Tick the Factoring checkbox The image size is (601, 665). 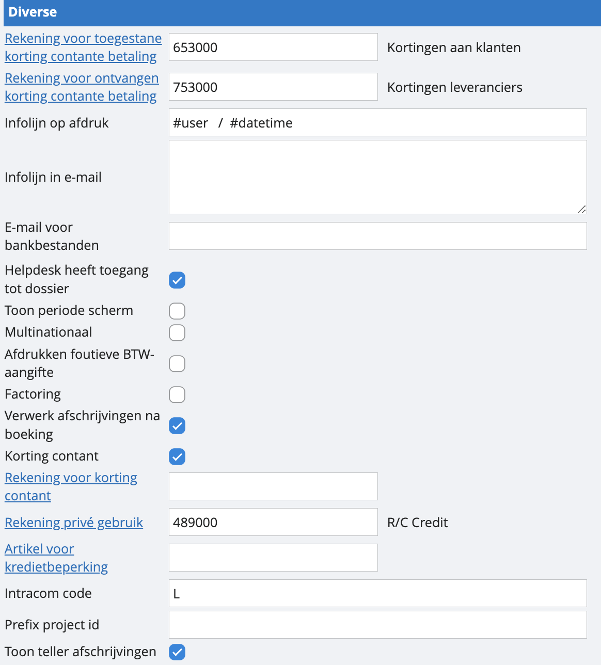[177, 395]
